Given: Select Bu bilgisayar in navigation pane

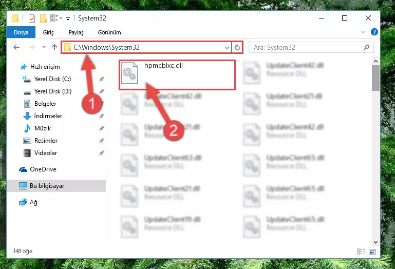Looking at the screenshot, I should click(56, 186).
